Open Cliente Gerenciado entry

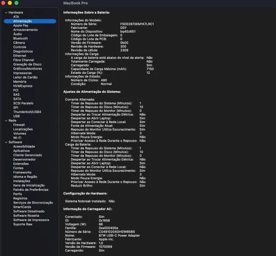click(x=28, y=155)
